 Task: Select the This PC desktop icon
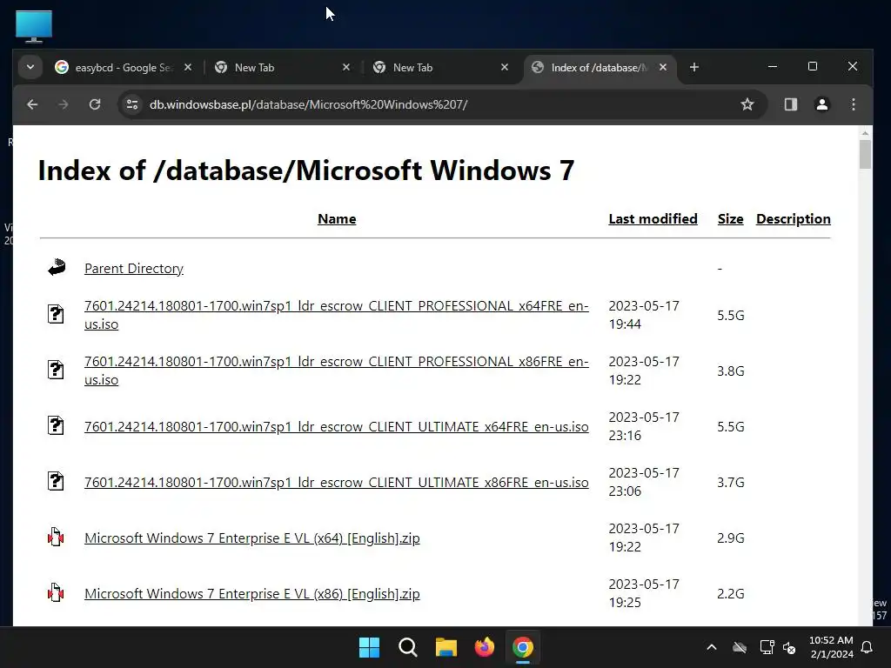coord(34,26)
